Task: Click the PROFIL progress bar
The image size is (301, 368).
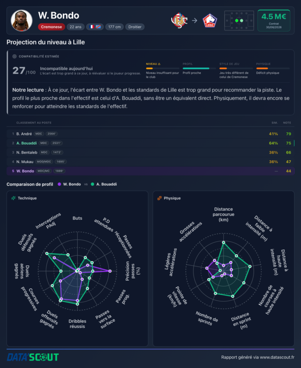Action: pos(199,69)
